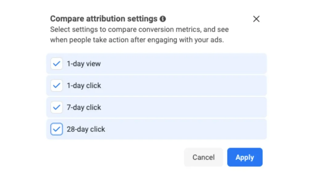Select the 7-day click row
Viewport: 313px width, 176px height.
(153, 107)
